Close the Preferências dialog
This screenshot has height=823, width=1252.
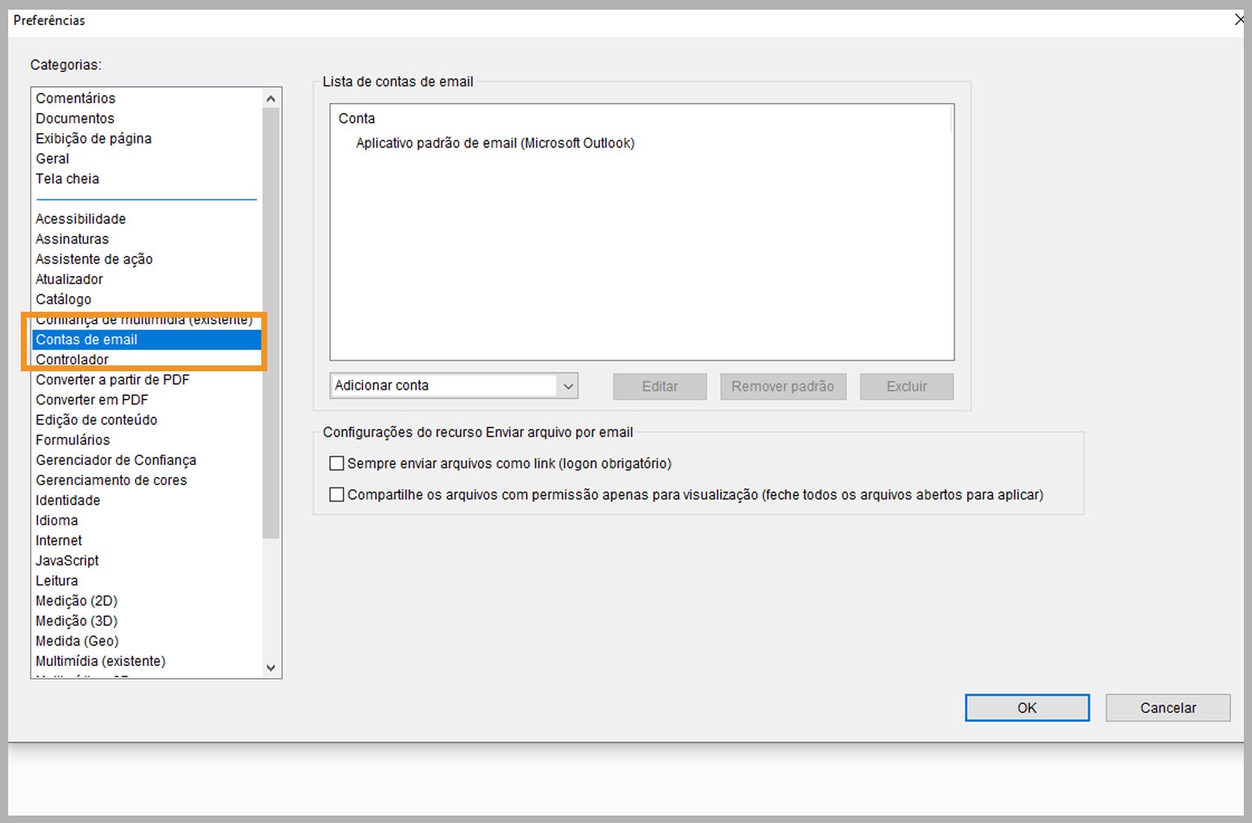(x=1239, y=19)
